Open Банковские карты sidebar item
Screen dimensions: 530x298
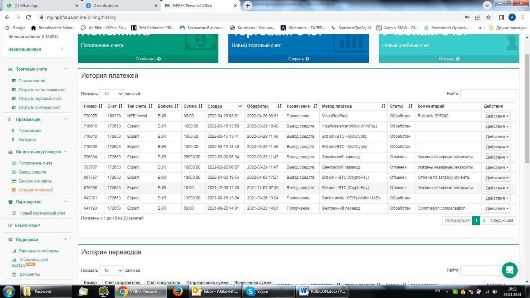tap(35, 181)
